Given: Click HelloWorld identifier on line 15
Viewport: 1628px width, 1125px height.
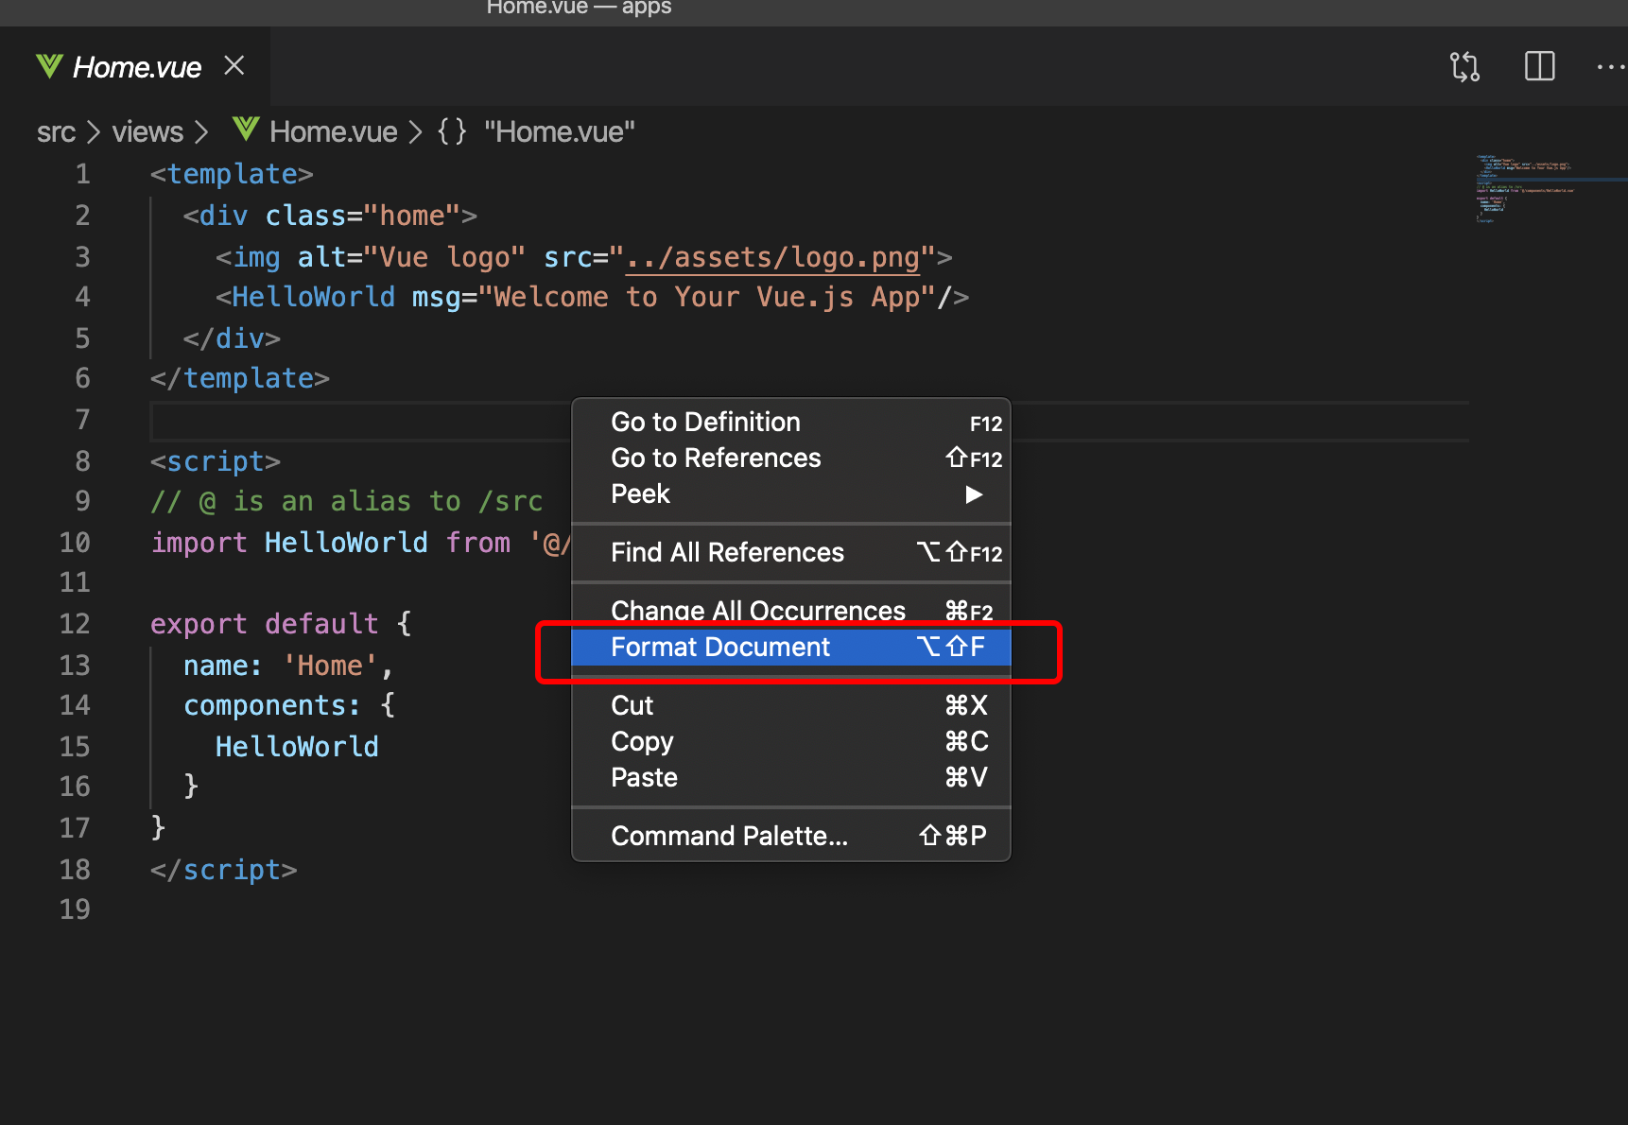Looking at the screenshot, I should [297, 747].
